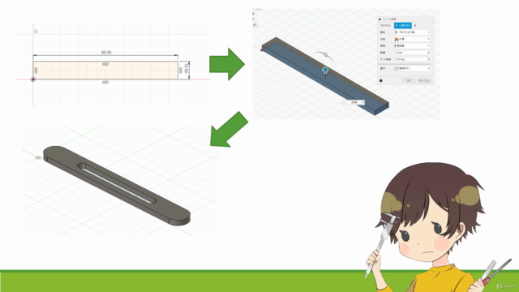This screenshot has width=519, height=292.
Task: Click the constraint glyph on rectangle's top edge
Action: pos(105,64)
